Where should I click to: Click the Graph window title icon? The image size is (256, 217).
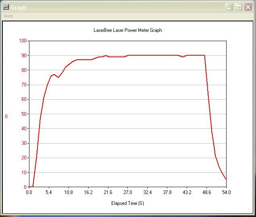click(x=6, y=7)
